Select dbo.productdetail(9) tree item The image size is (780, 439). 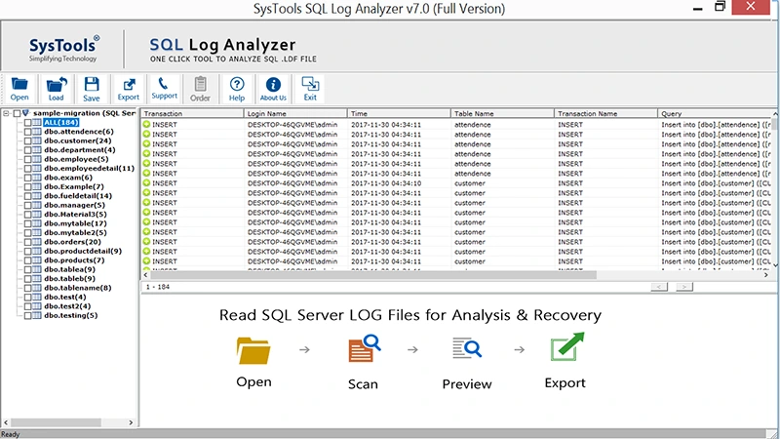pos(83,251)
